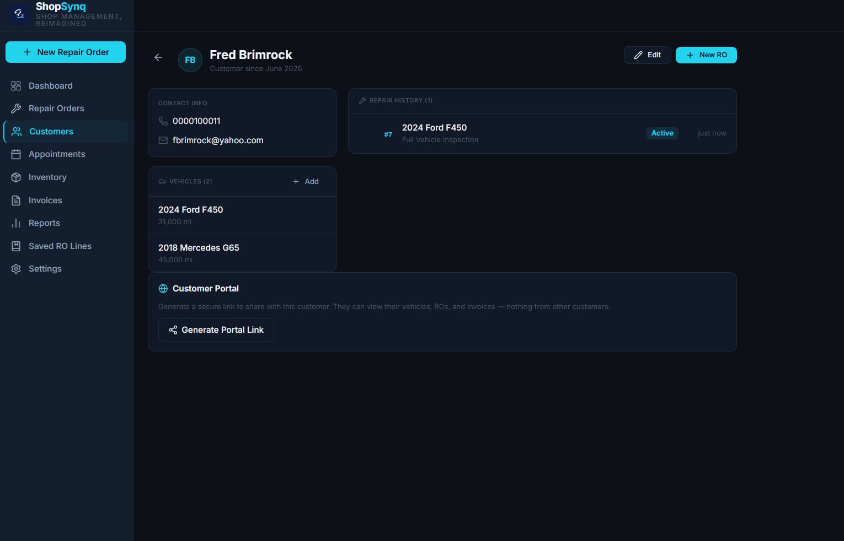Click the envelope icon beside the email
Viewport: 844px width, 541px height.
point(163,140)
